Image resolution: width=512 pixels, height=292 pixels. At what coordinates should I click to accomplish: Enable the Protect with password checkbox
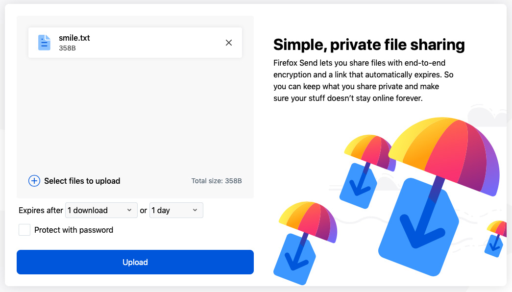[24, 230]
